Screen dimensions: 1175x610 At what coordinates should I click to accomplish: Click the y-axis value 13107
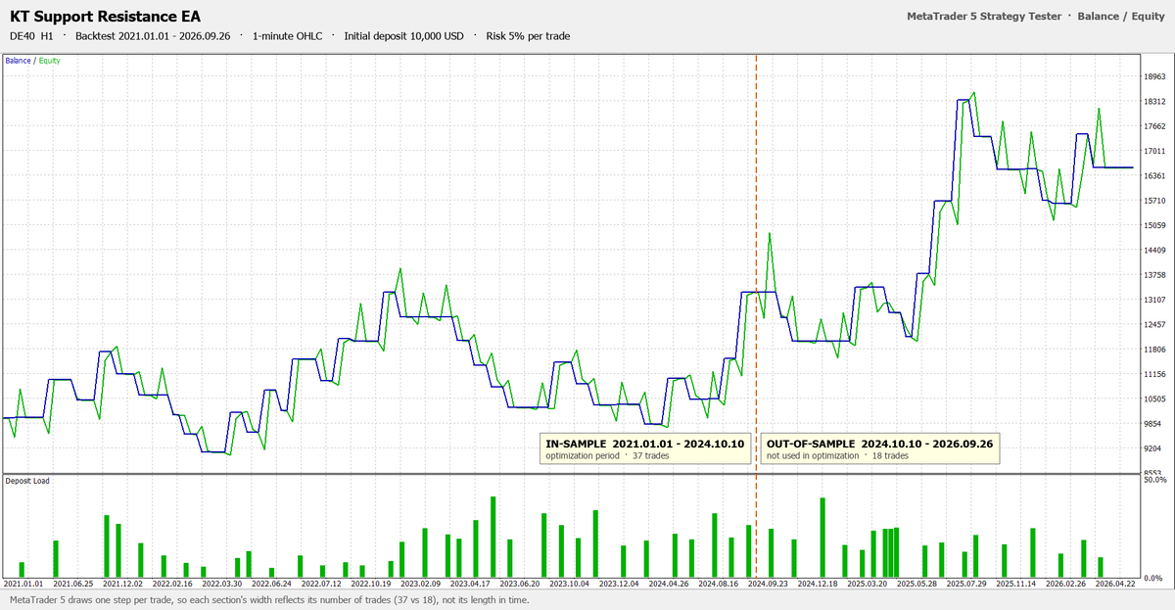tap(1153, 300)
